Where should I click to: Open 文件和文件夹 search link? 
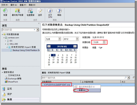click(14, 75)
